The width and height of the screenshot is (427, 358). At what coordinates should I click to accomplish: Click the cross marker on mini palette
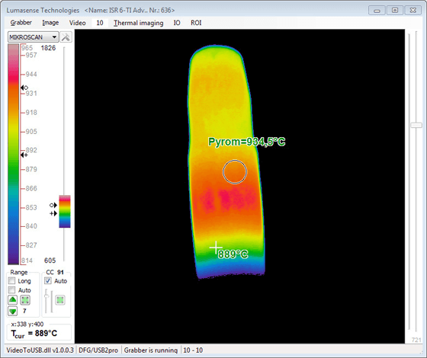click(53, 213)
